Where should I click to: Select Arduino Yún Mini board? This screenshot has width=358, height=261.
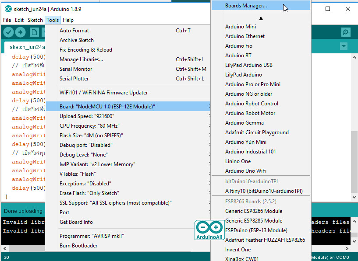[x=261, y=142]
